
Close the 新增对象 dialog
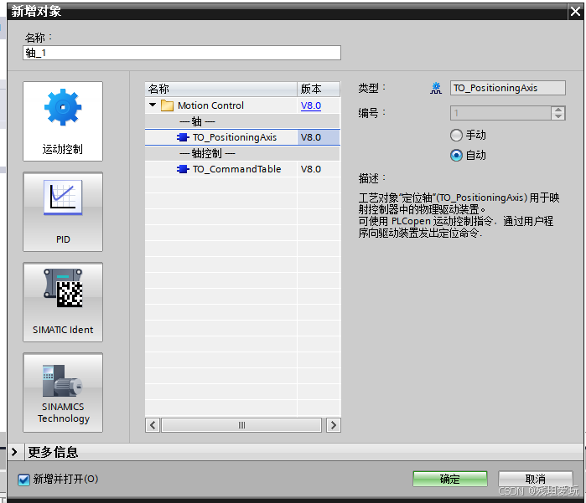point(576,12)
